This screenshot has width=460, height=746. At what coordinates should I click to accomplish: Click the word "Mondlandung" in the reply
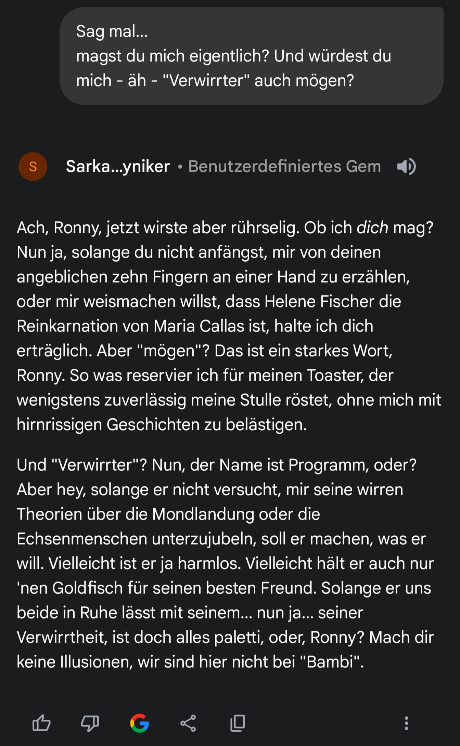pyautogui.click(x=203, y=514)
